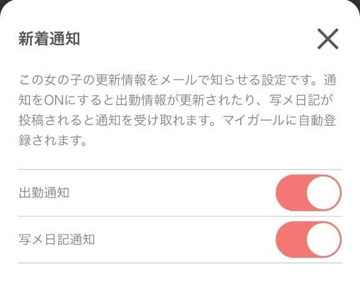360x308 pixels.
Task: Click the blank area below the 写メ日記通知 row
Action: 180,285
